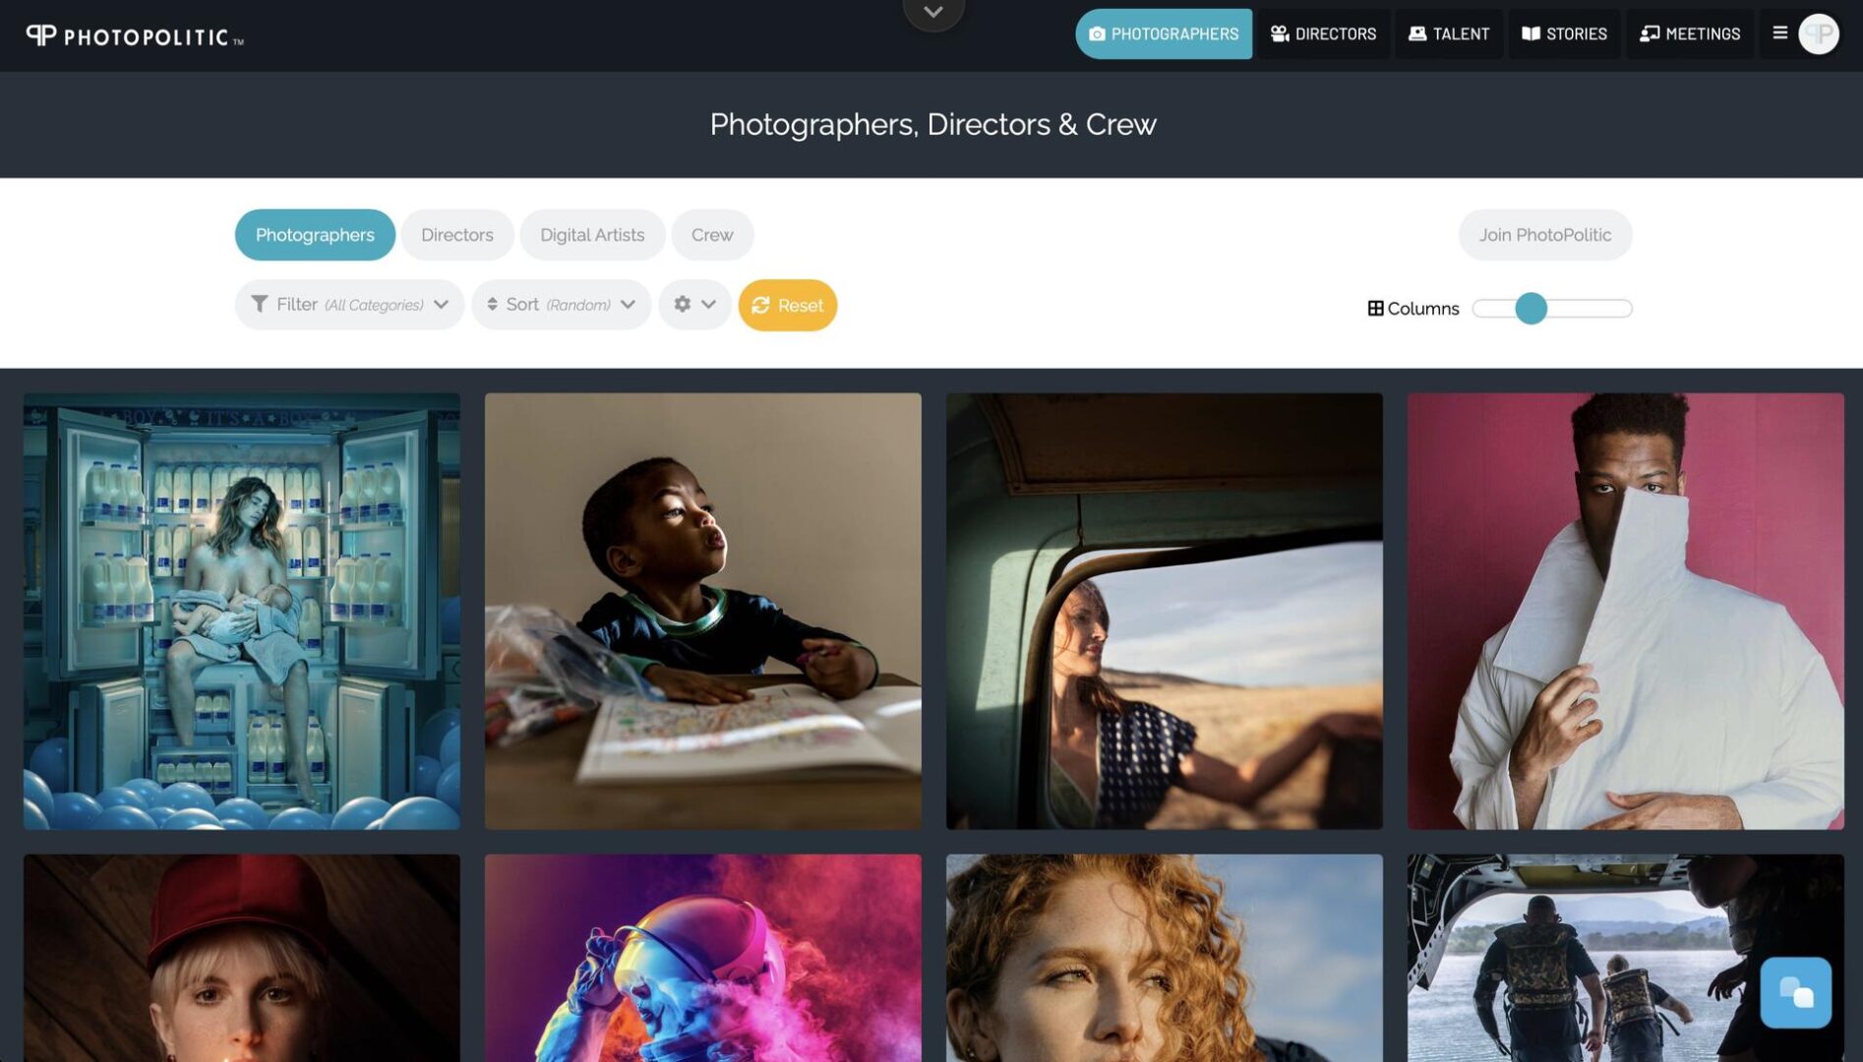The height and width of the screenshot is (1062, 1863).
Task: Switch to the Digital Artists tab
Action: (x=592, y=235)
